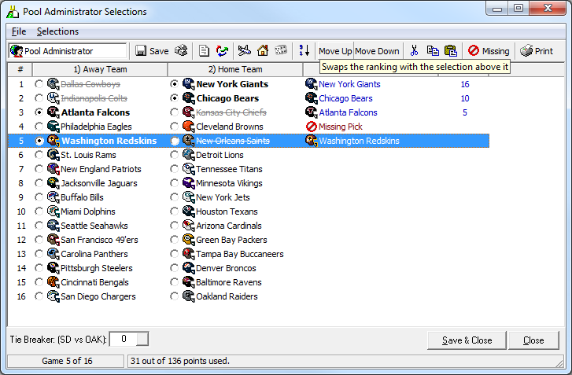Click the dice cubes icon next to Save
Viewport: 572px width, 375px height.
(181, 50)
